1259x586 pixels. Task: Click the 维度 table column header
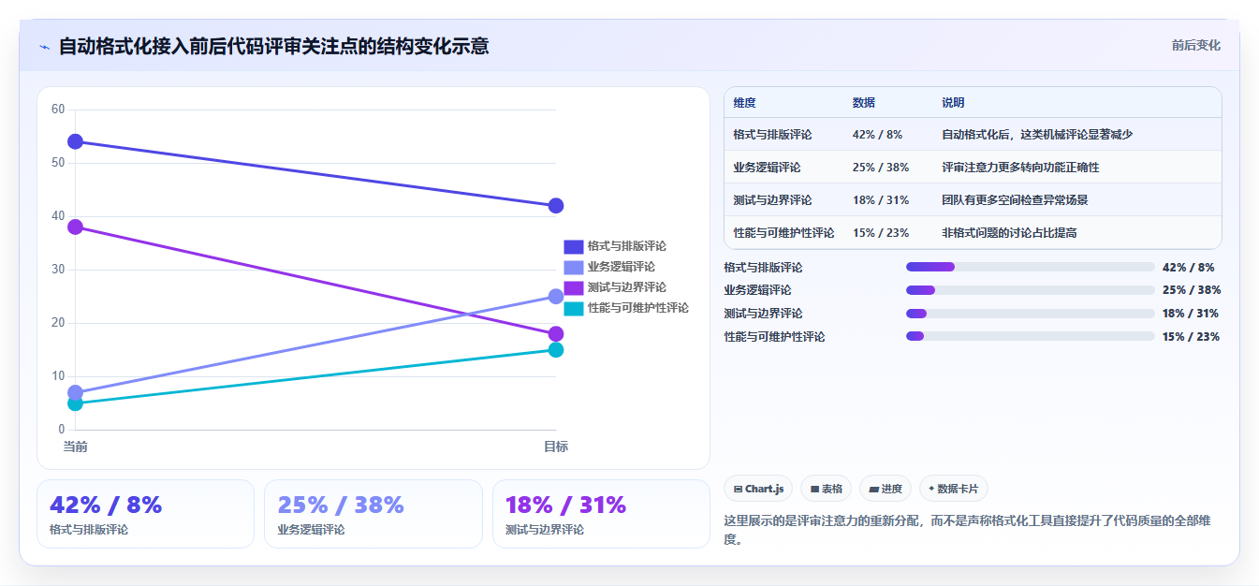point(745,102)
